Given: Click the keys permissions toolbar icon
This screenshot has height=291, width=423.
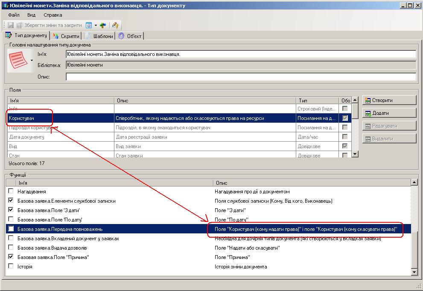Looking at the screenshot, I should pyautogui.click(x=115, y=25).
